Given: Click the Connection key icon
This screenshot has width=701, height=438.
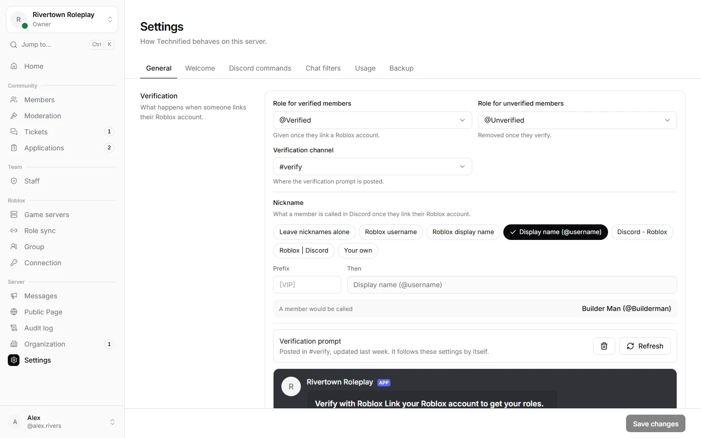Looking at the screenshot, I should 14,263.
